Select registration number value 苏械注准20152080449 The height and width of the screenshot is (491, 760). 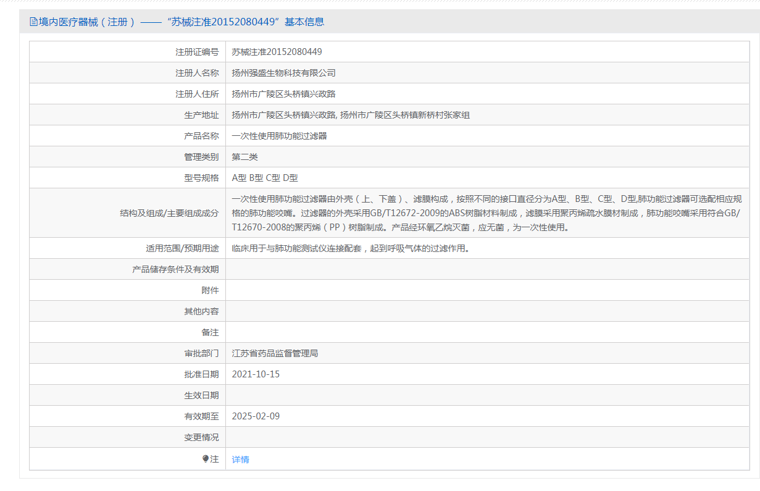(277, 52)
